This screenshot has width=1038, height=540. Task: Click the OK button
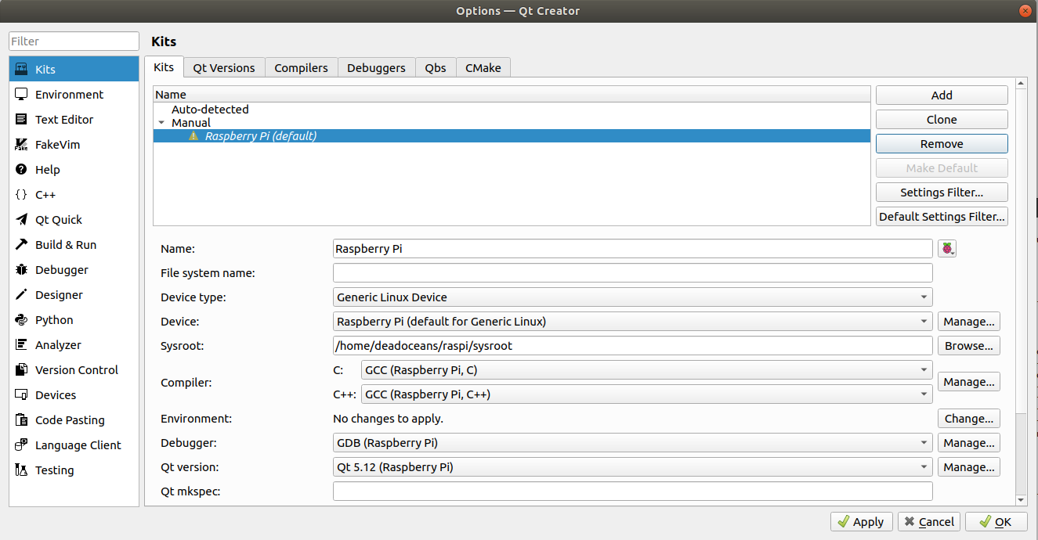click(996, 522)
